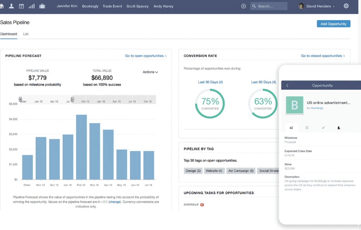Expand the Actions dropdown
The image size is (361, 230).
pos(150,72)
